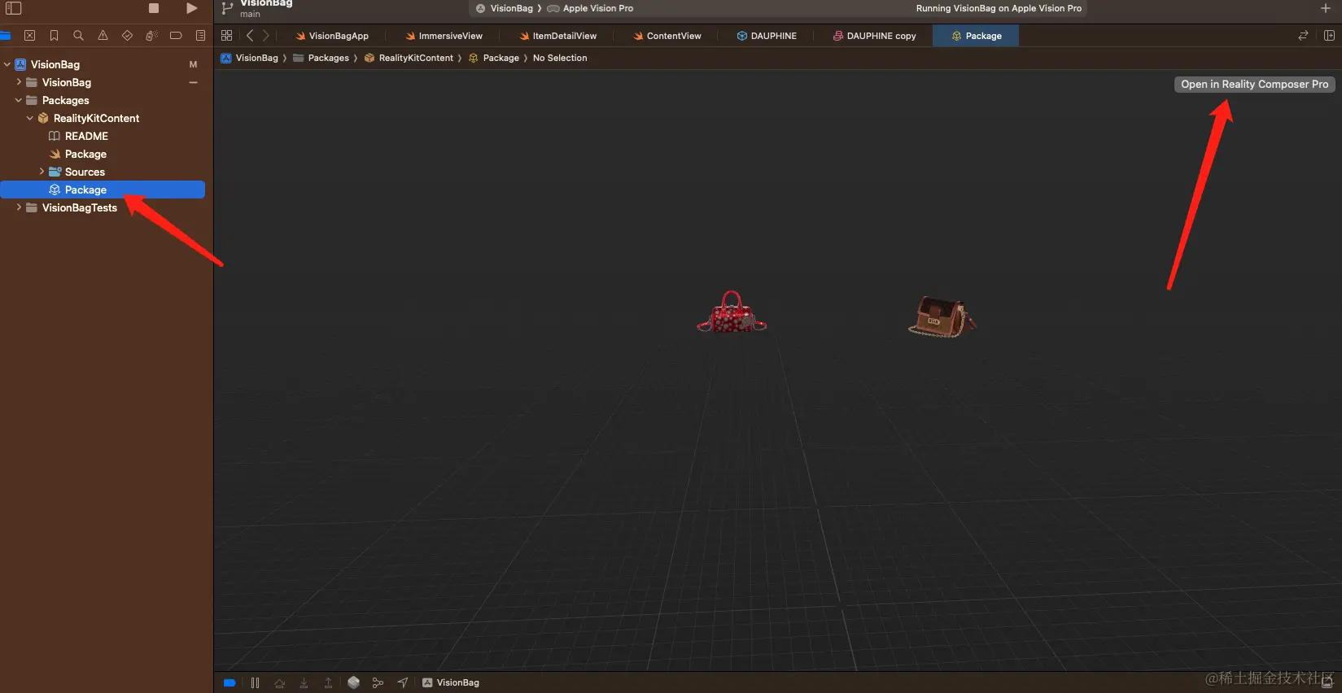The width and height of the screenshot is (1342, 693).
Task: Collapse the Packages folder
Action: click(x=19, y=100)
